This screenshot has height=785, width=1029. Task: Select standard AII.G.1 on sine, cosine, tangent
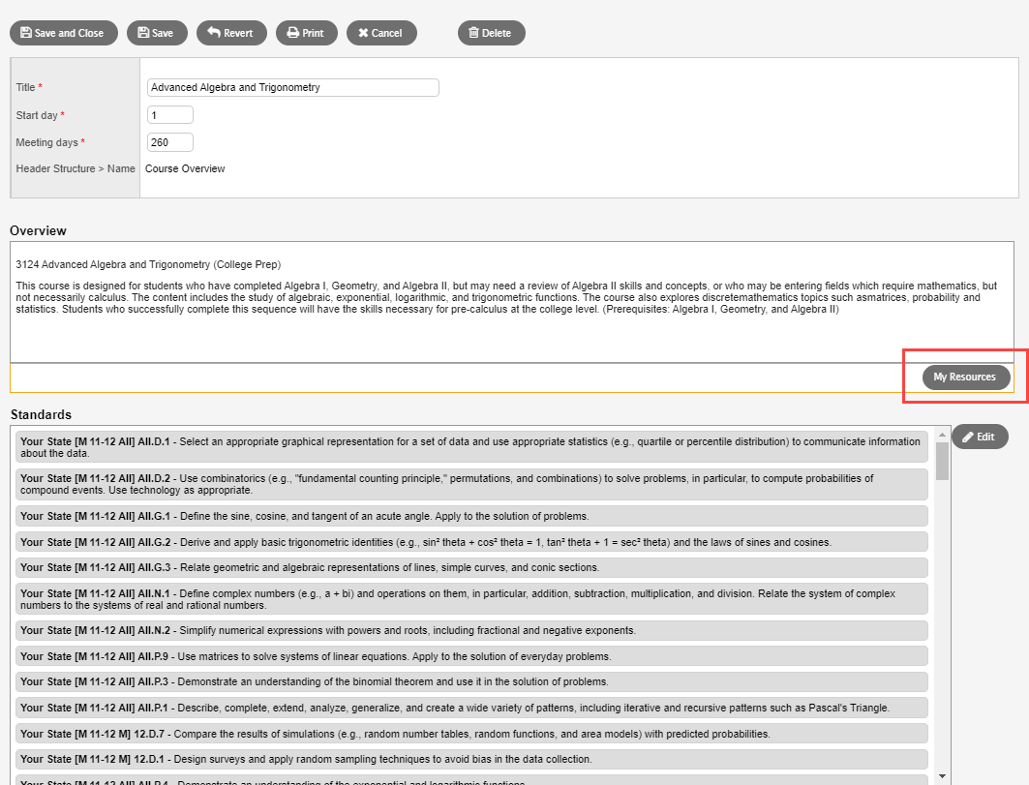click(x=471, y=516)
